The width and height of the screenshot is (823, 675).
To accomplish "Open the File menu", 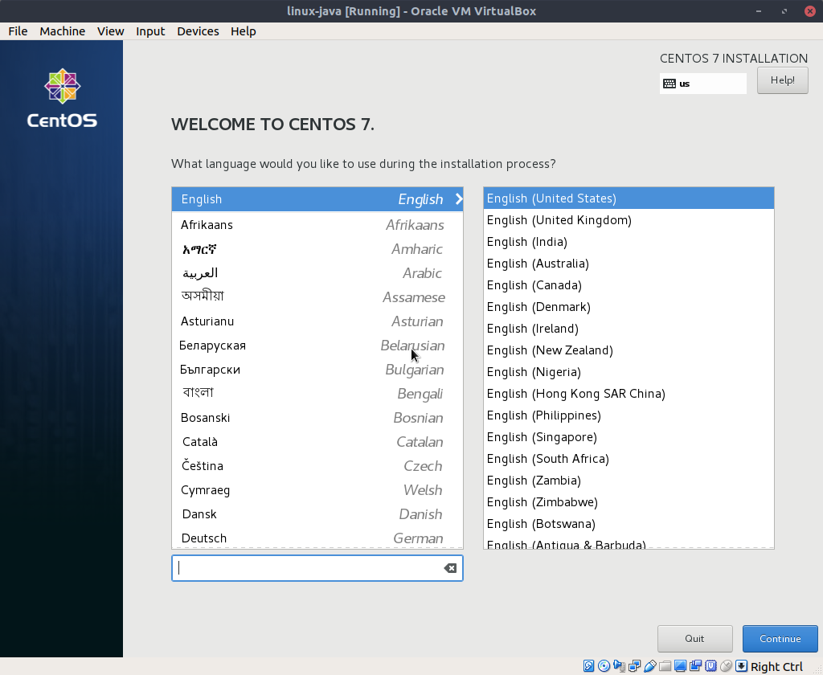I will (x=18, y=31).
